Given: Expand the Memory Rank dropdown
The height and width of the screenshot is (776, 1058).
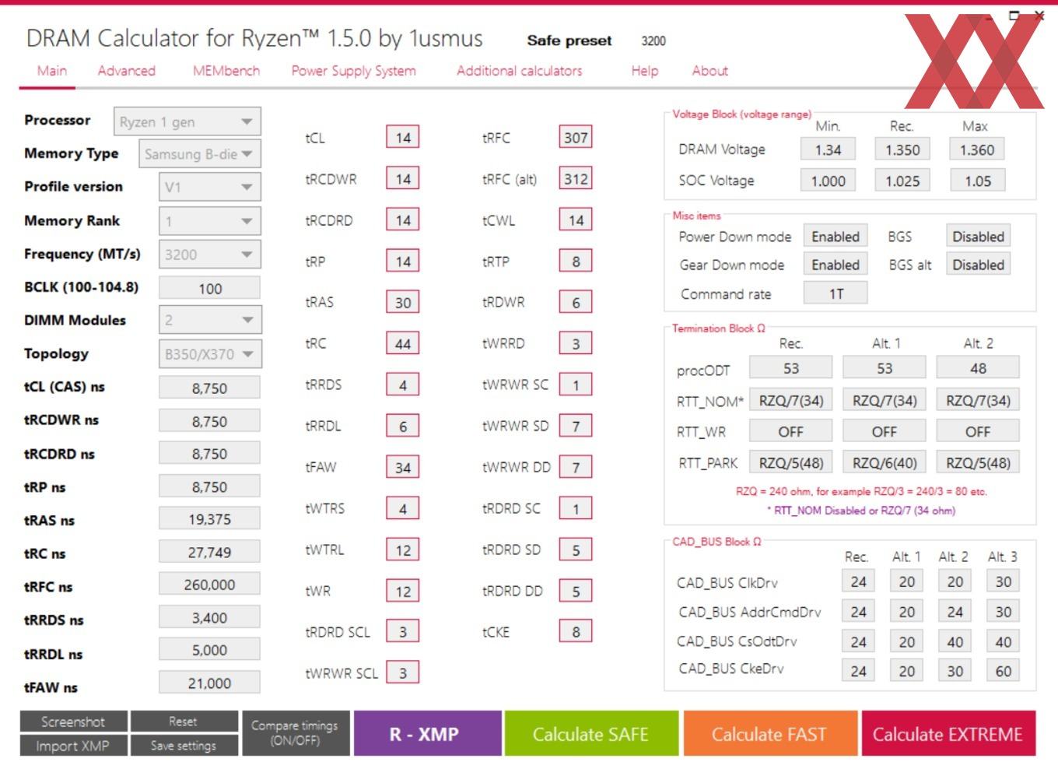Looking at the screenshot, I should tap(210, 221).
